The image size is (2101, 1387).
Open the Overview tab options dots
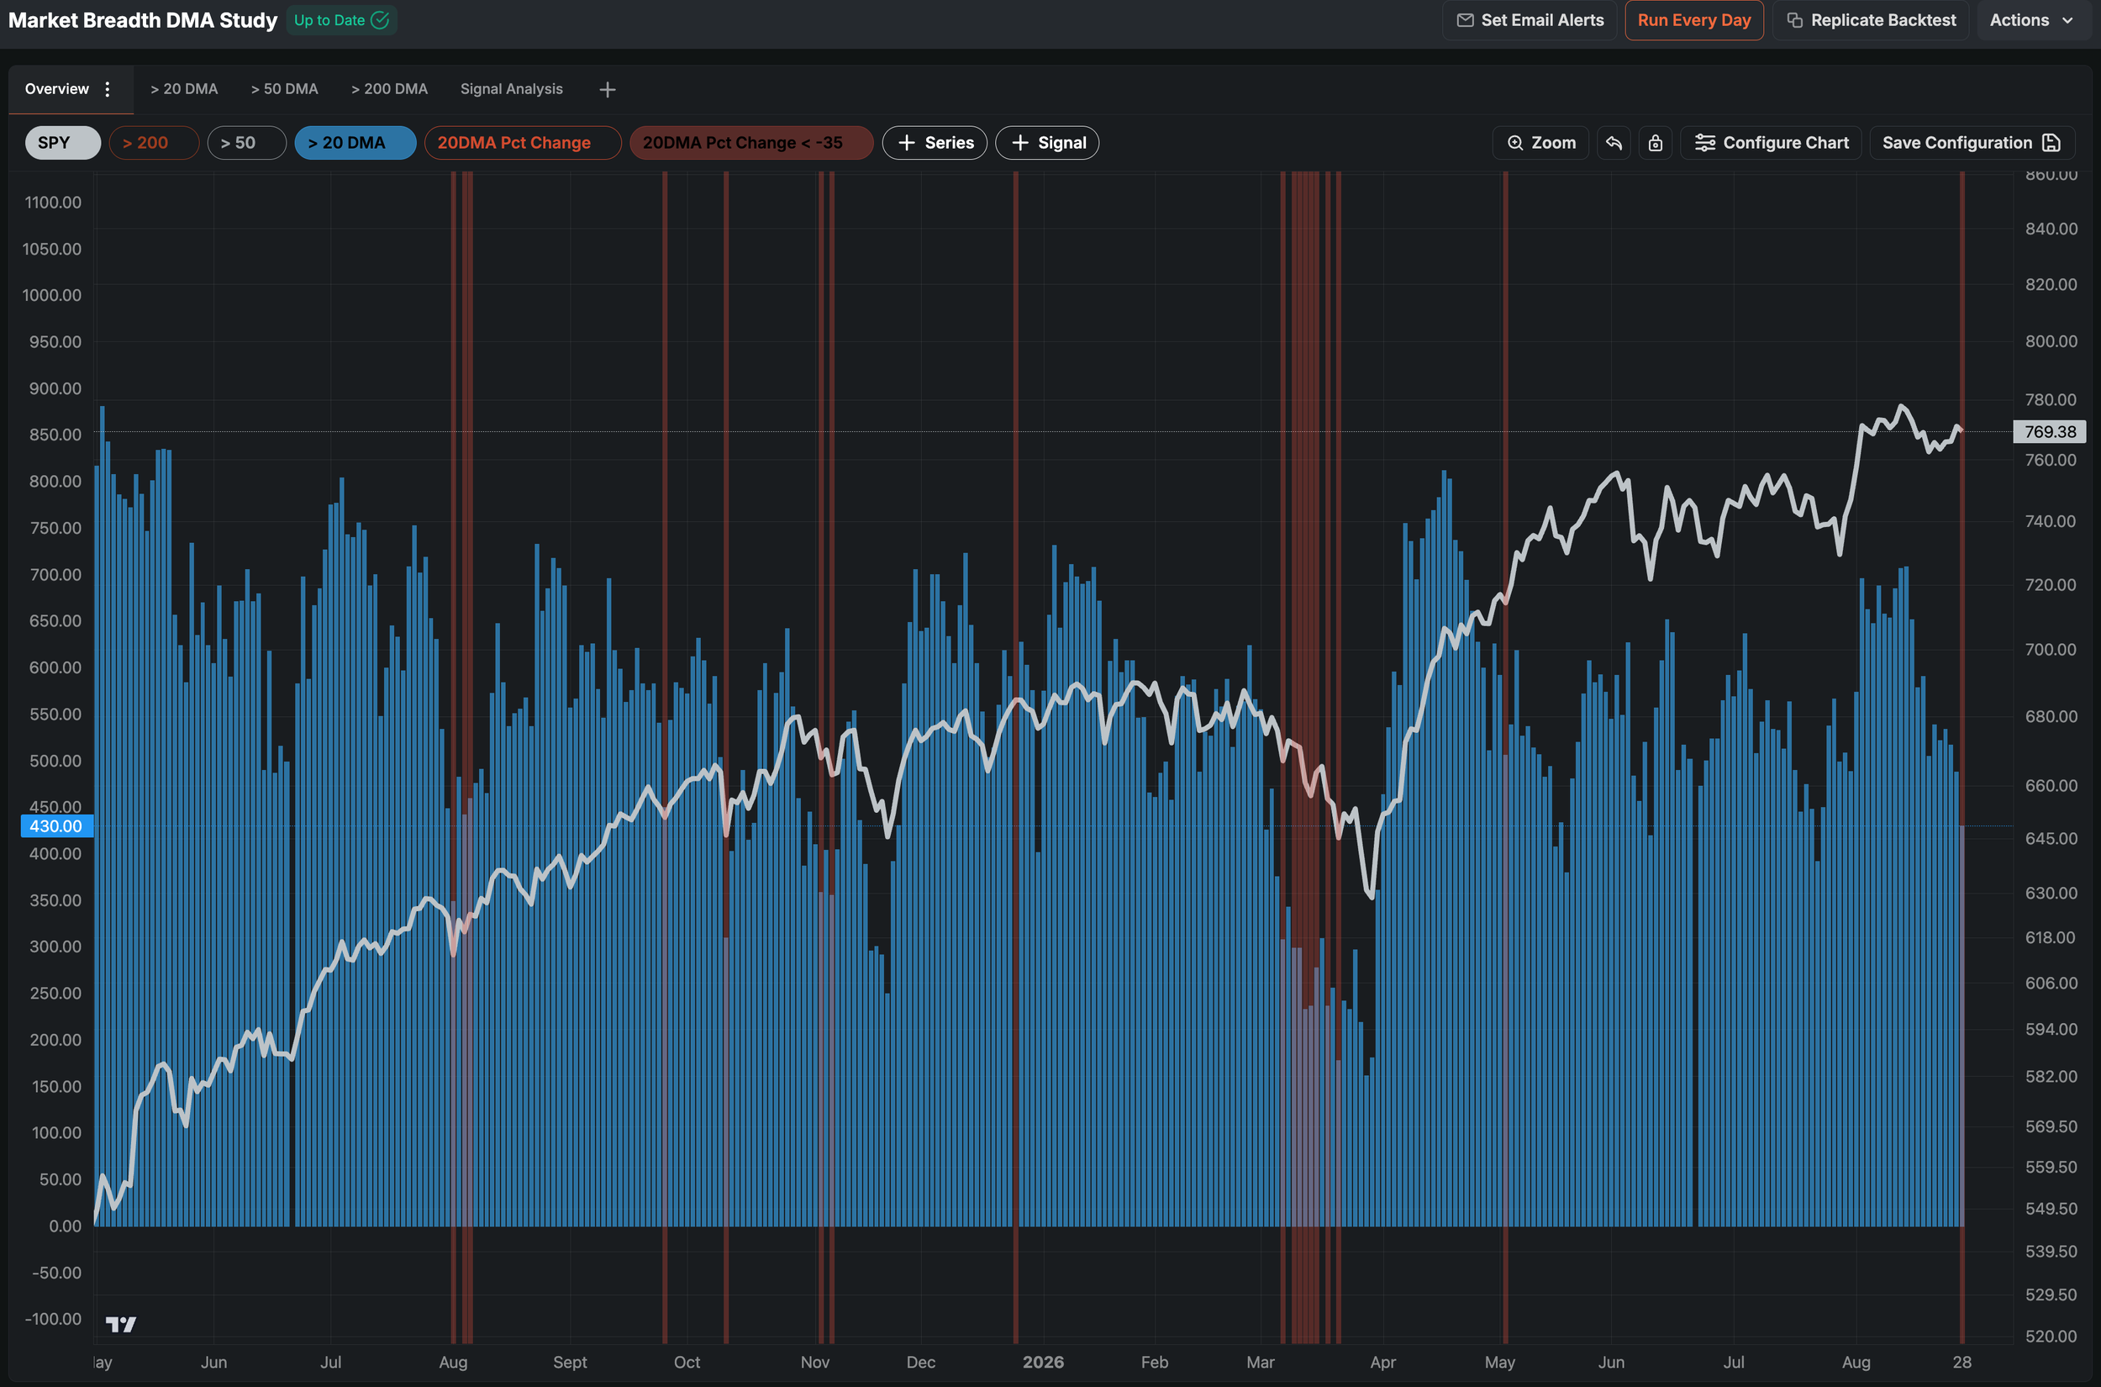(x=107, y=88)
